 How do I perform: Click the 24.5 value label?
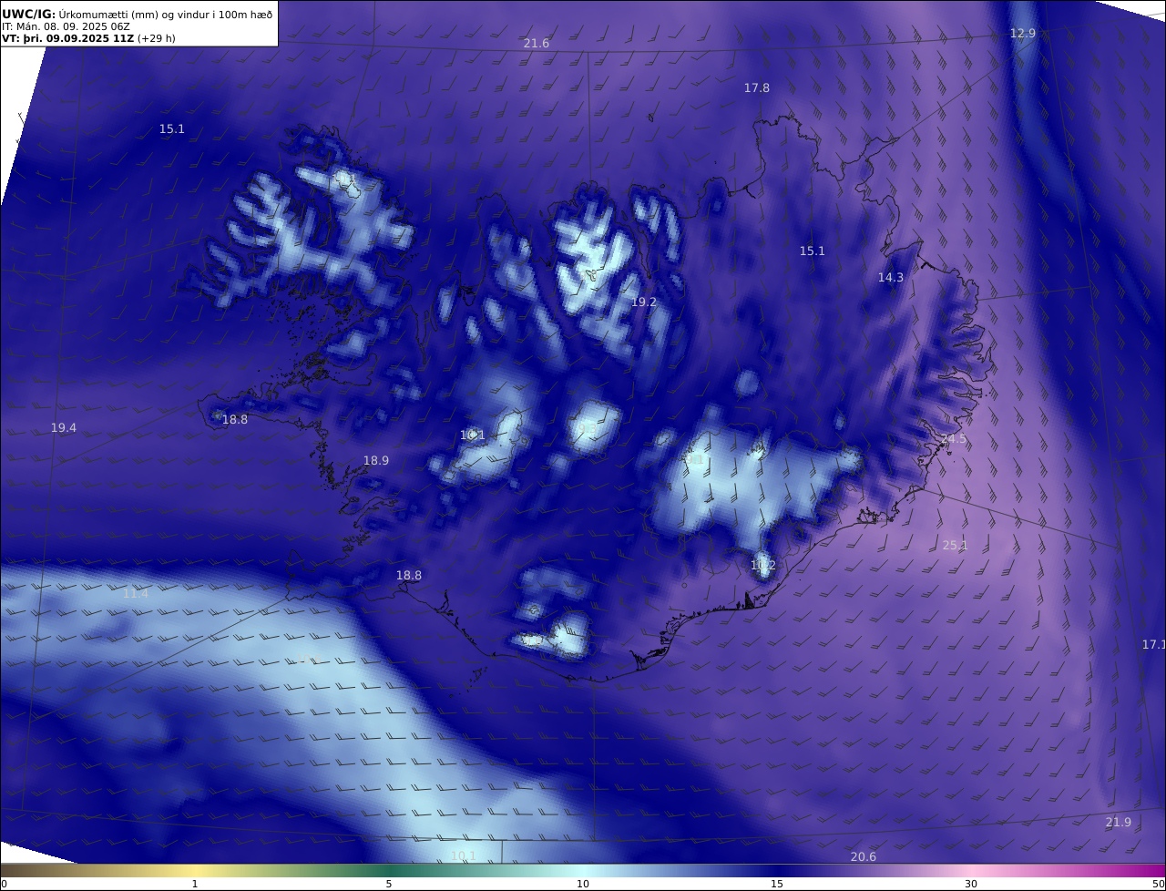[x=953, y=438]
